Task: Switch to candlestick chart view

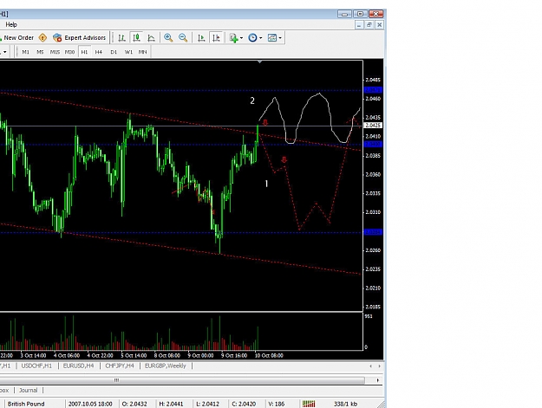Action: point(136,37)
